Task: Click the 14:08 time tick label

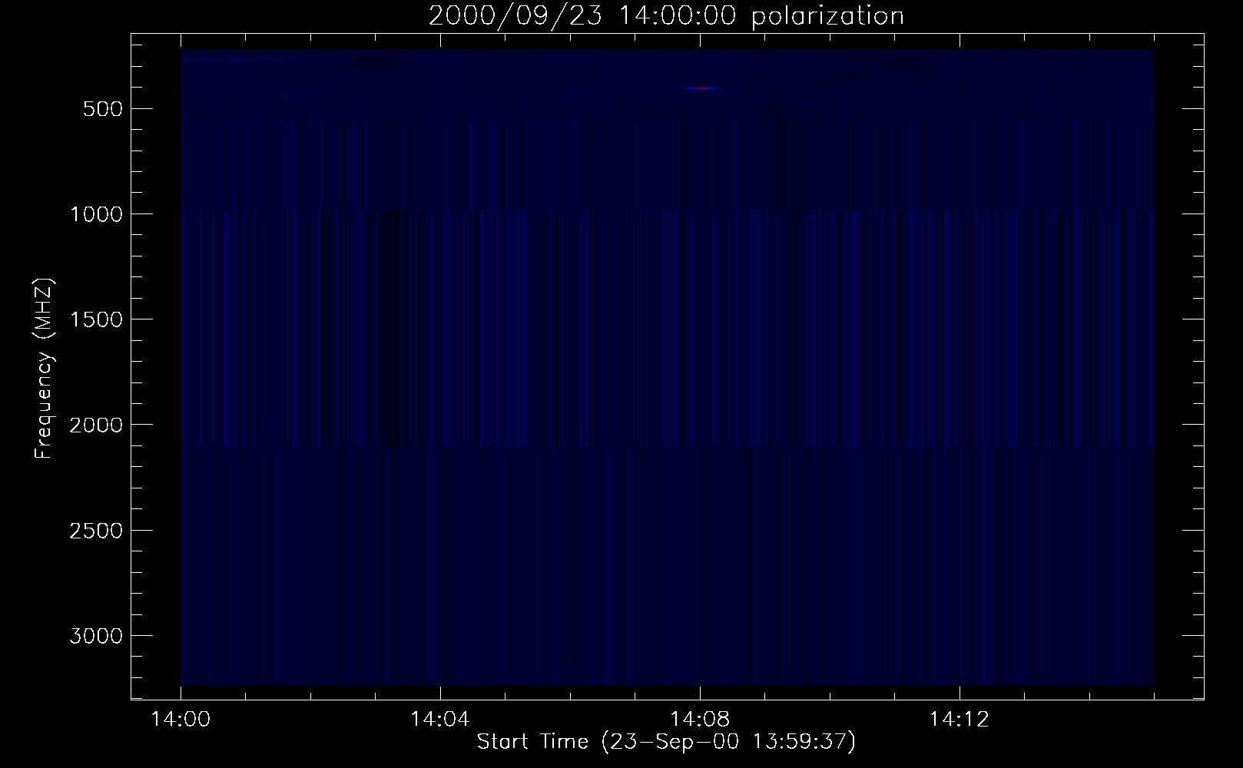Action: point(699,720)
